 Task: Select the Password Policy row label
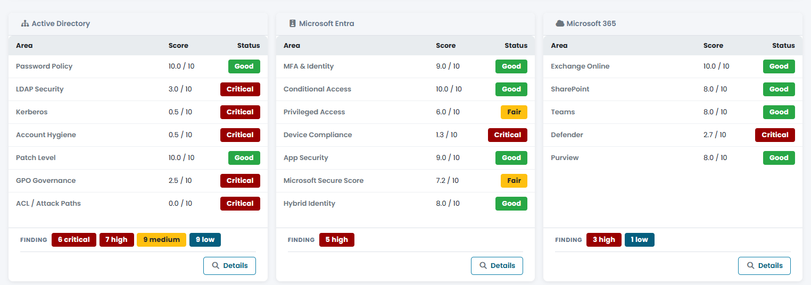[44, 66]
